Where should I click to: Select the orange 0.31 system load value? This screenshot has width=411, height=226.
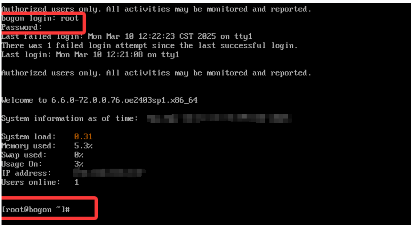coord(83,136)
